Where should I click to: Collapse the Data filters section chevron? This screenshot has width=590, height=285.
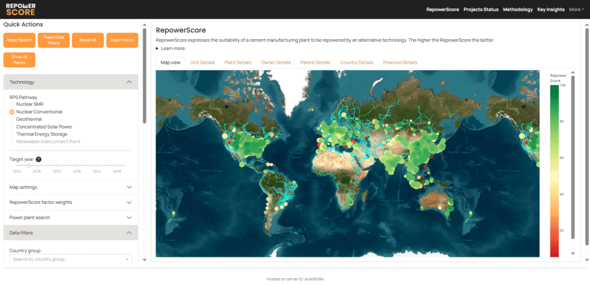click(x=128, y=233)
